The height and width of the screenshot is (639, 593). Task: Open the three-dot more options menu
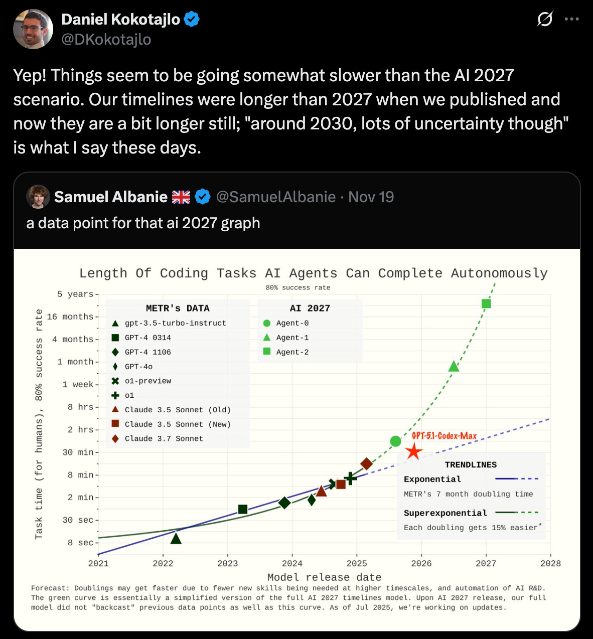point(572,20)
